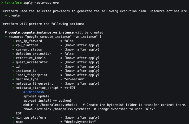The width and height of the screenshot is (189, 124).
Task: Click the instance_id attribute name
Action: [x=27, y=71]
